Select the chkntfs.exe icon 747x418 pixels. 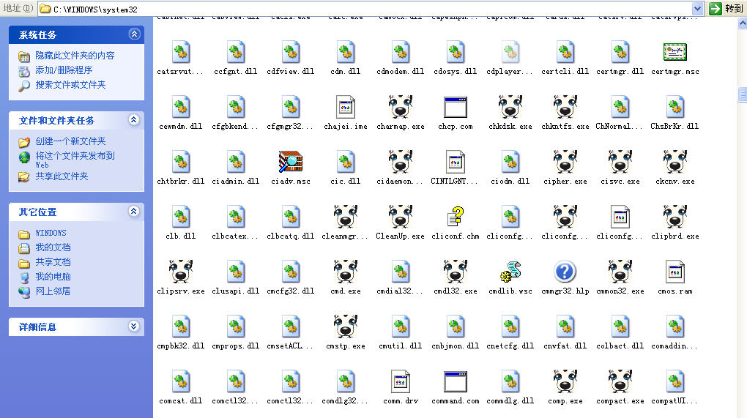(x=565, y=107)
